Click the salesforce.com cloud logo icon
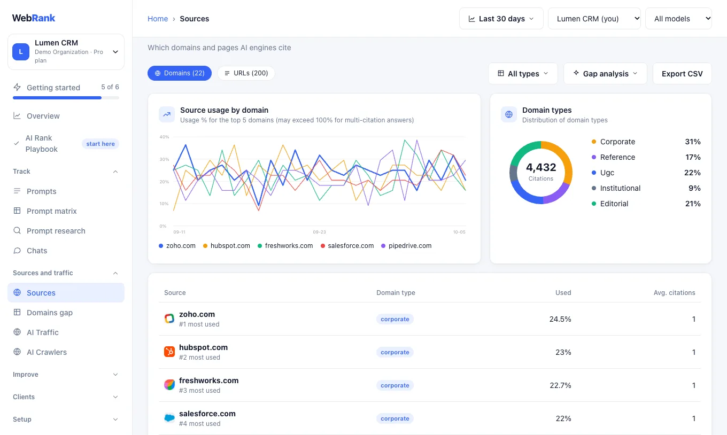Viewport: 727px width, 435px height. click(169, 418)
